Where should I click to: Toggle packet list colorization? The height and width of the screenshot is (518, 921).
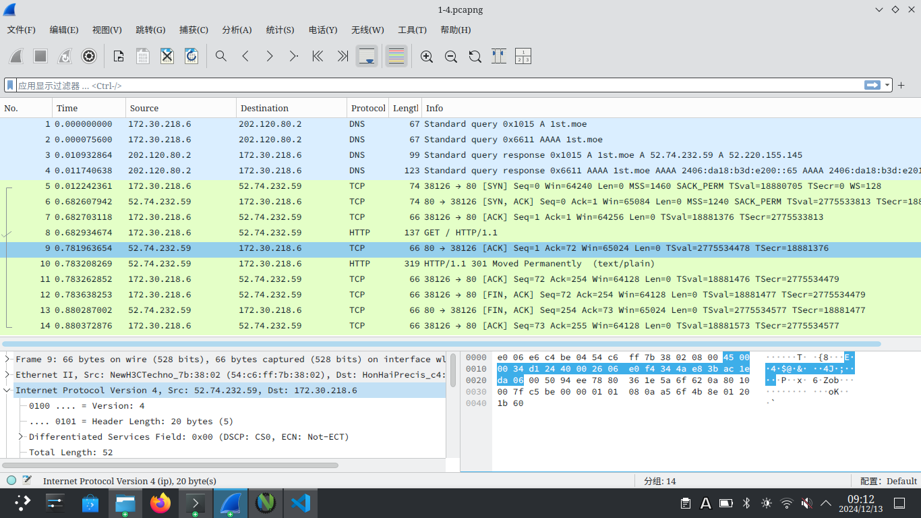[396, 56]
